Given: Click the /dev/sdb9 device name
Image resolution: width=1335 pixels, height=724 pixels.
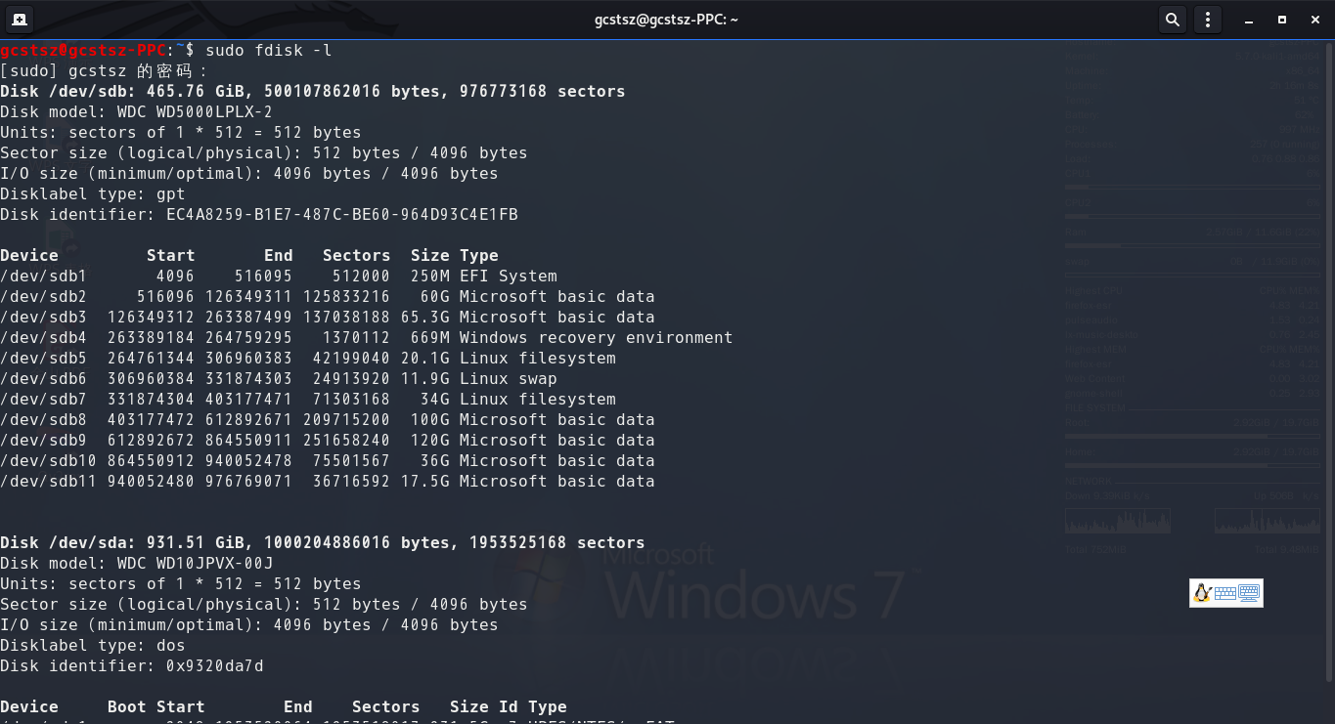Looking at the screenshot, I should click(44, 440).
